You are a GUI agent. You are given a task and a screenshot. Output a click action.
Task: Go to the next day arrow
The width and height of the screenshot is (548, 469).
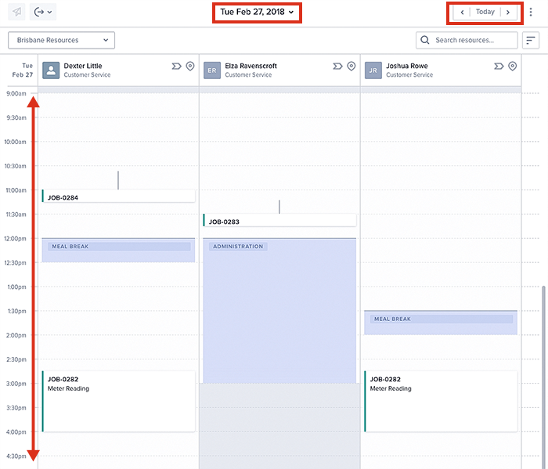[x=508, y=13]
